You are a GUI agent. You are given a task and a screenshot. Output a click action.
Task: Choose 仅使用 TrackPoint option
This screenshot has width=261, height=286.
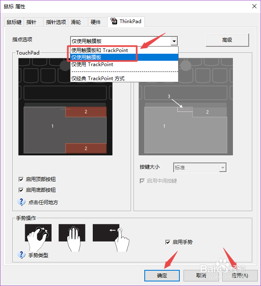tap(124, 64)
